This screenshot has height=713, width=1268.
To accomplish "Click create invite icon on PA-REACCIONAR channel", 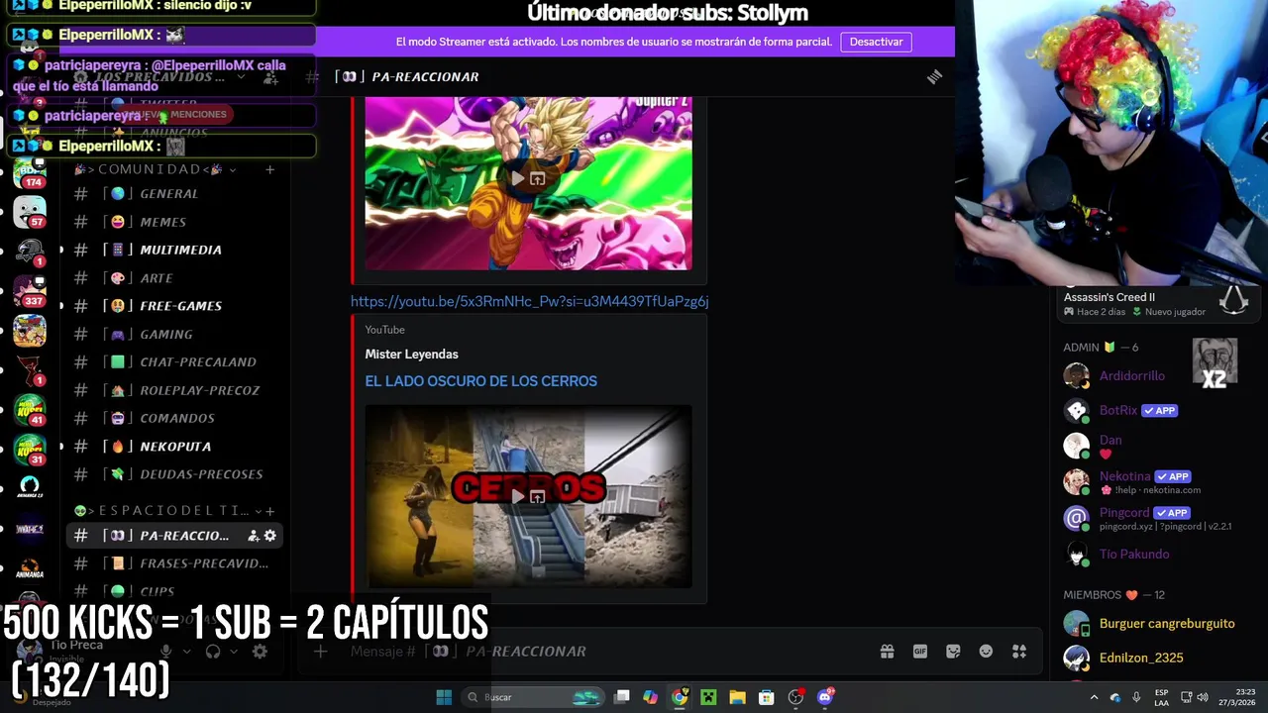I will [x=253, y=536].
